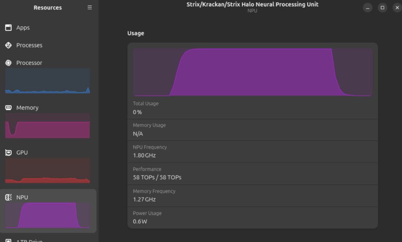The image size is (402, 242).
Task: Click the Usage section heading
Action: click(135, 33)
